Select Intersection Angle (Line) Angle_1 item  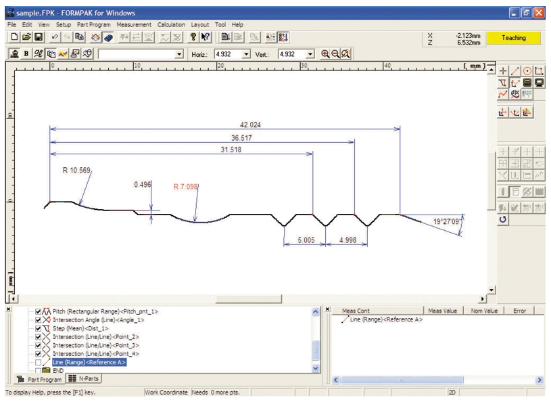pos(98,319)
